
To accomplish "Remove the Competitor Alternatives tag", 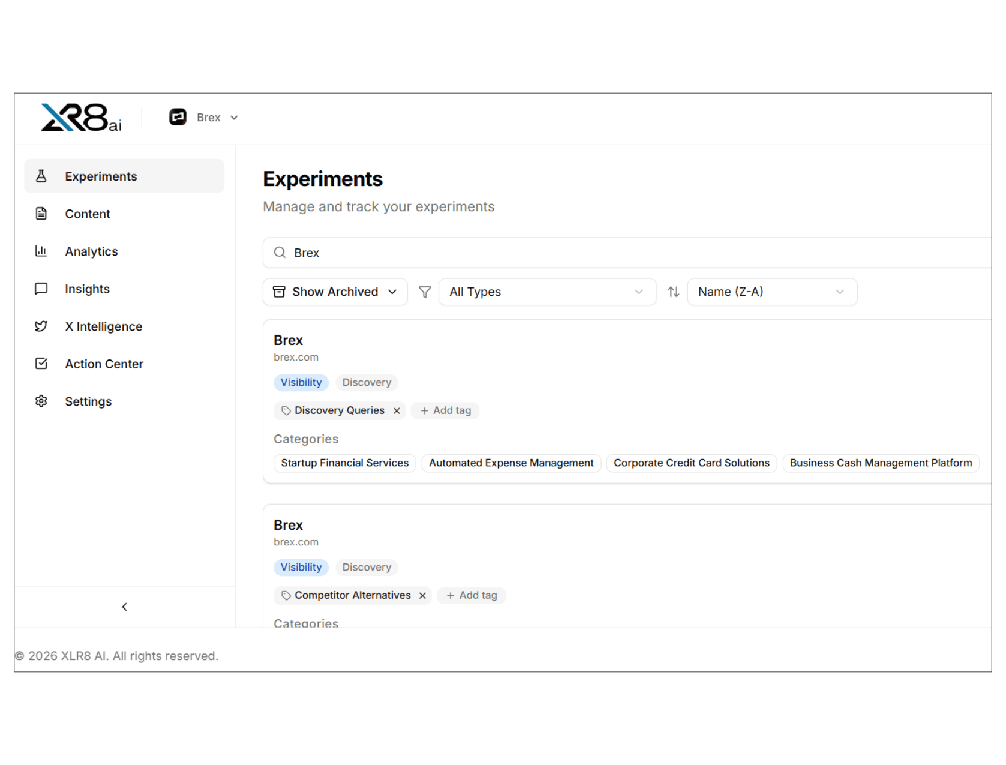I will point(422,595).
